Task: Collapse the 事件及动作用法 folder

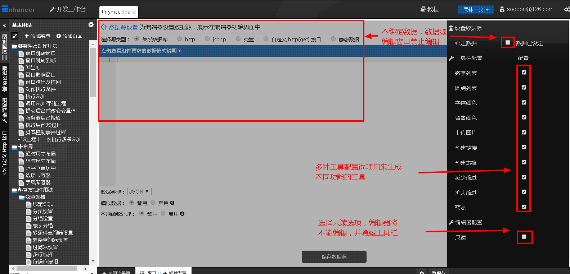Action: [14, 46]
